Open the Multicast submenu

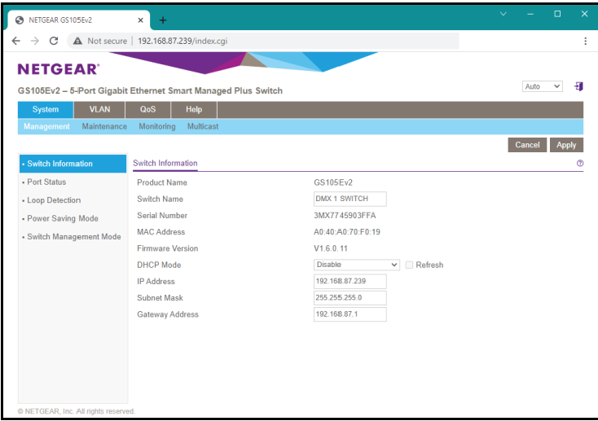click(x=203, y=126)
